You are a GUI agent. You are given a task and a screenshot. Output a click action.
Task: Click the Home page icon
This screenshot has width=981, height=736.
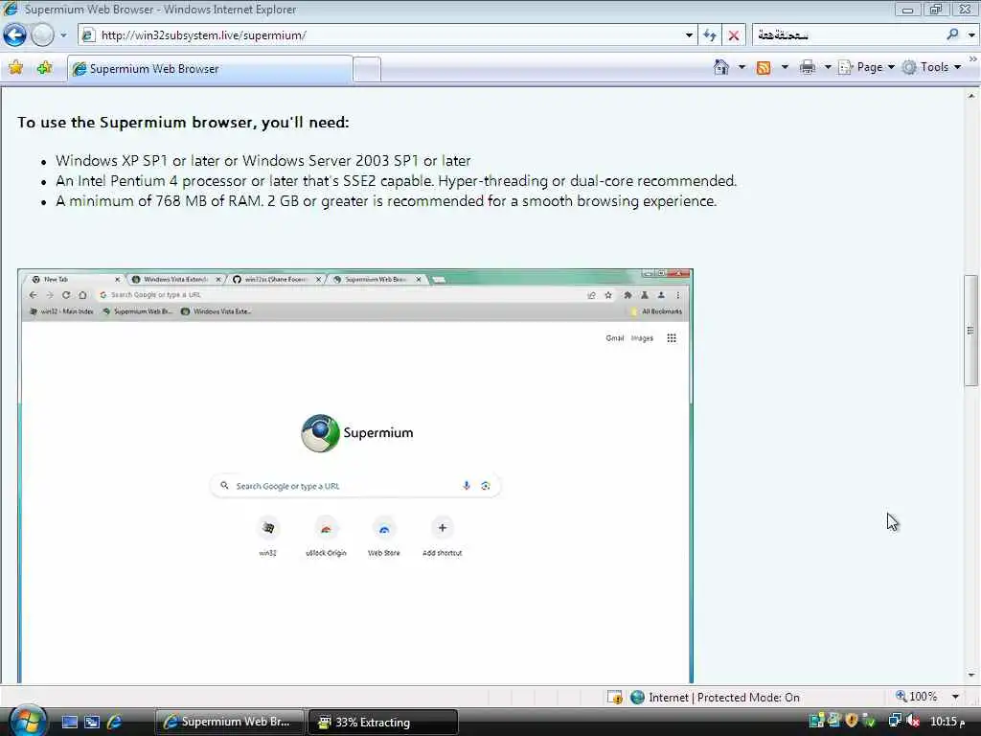coord(721,67)
